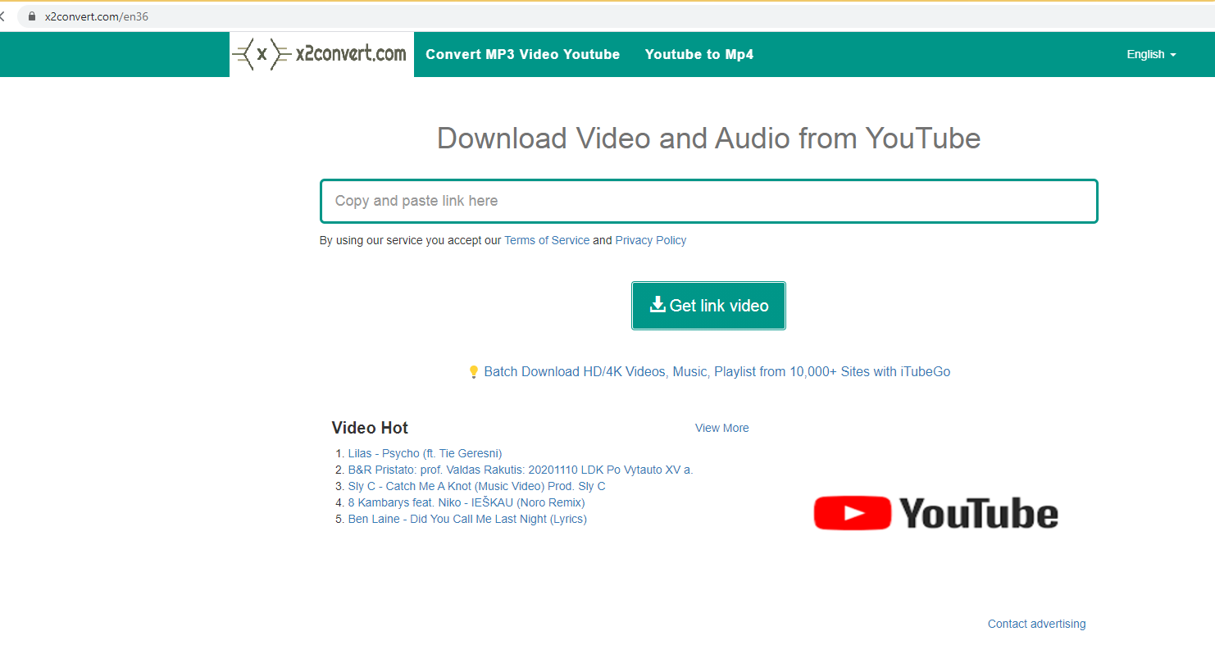Viewport: 1215px width, 645px height.
Task: Open Convert MP3 Video Youtube menu item
Action: click(x=522, y=54)
